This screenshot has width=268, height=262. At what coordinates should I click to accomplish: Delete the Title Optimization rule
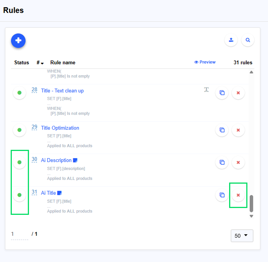click(x=238, y=130)
